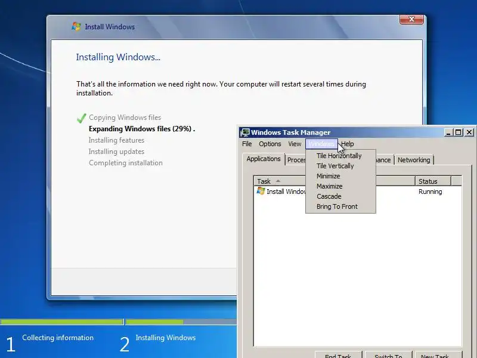Open the Help menu in Task Manager
The image size is (477, 358).
pos(348,144)
